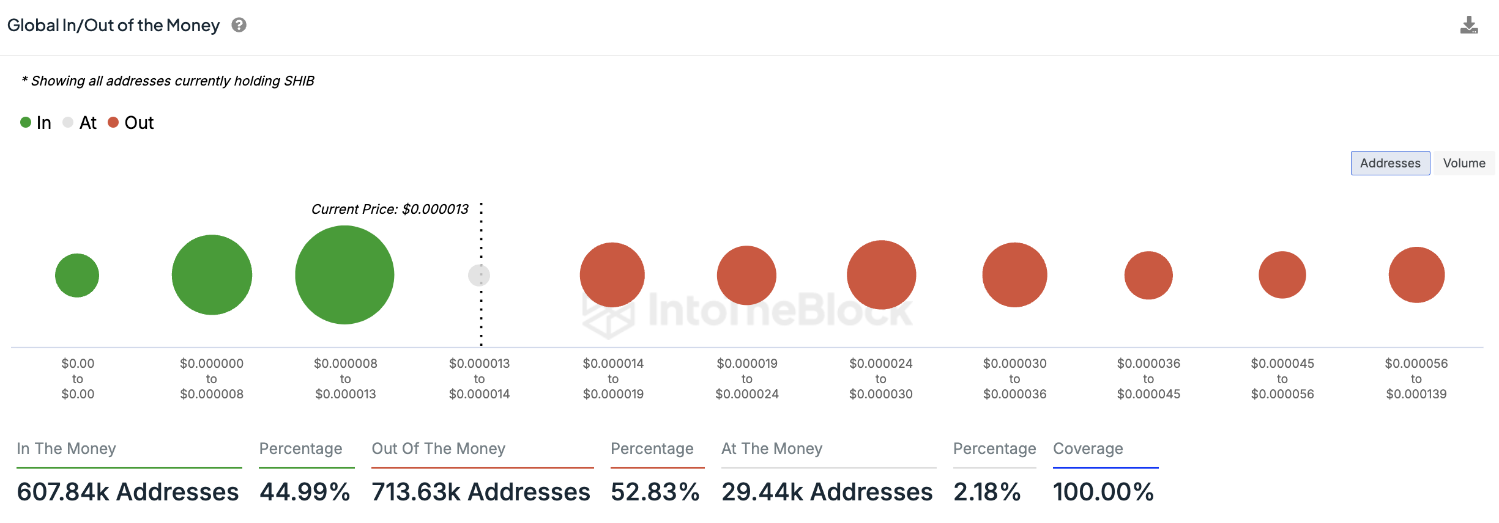Click the 607.84k Addresses In The Money value
1499x523 pixels.
(128, 492)
